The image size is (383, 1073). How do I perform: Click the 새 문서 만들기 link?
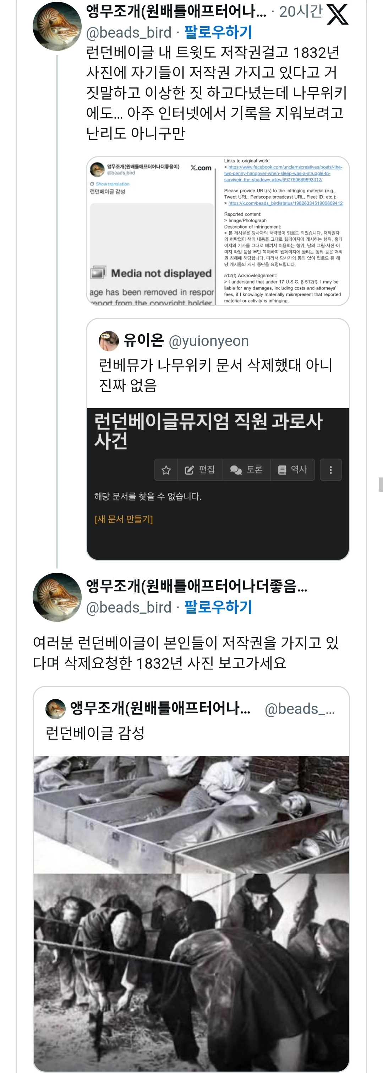[x=124, y=519]
